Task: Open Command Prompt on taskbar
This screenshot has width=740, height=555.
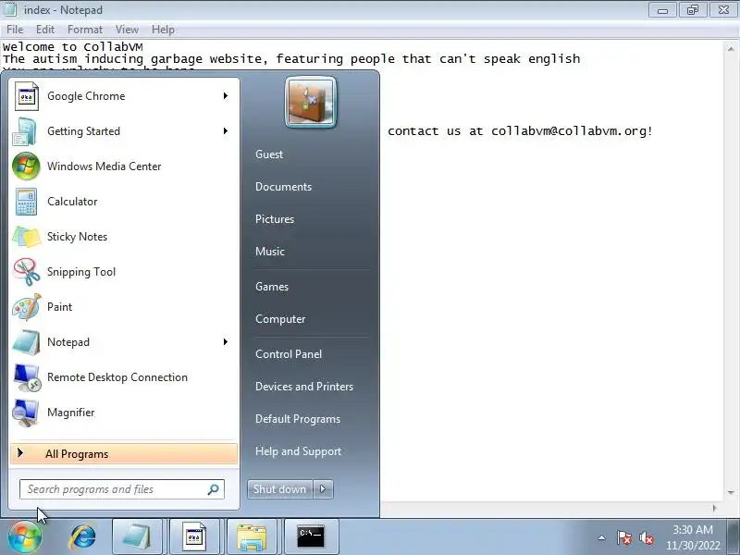Action: click(x=311, y=536)
